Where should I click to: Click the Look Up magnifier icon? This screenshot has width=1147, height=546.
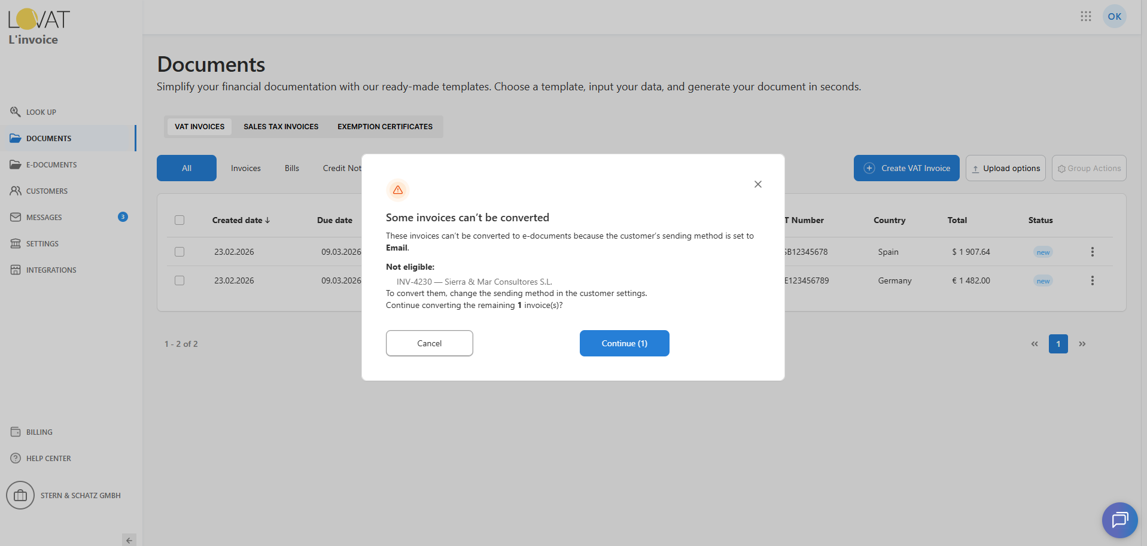click(x=16, y=112)
